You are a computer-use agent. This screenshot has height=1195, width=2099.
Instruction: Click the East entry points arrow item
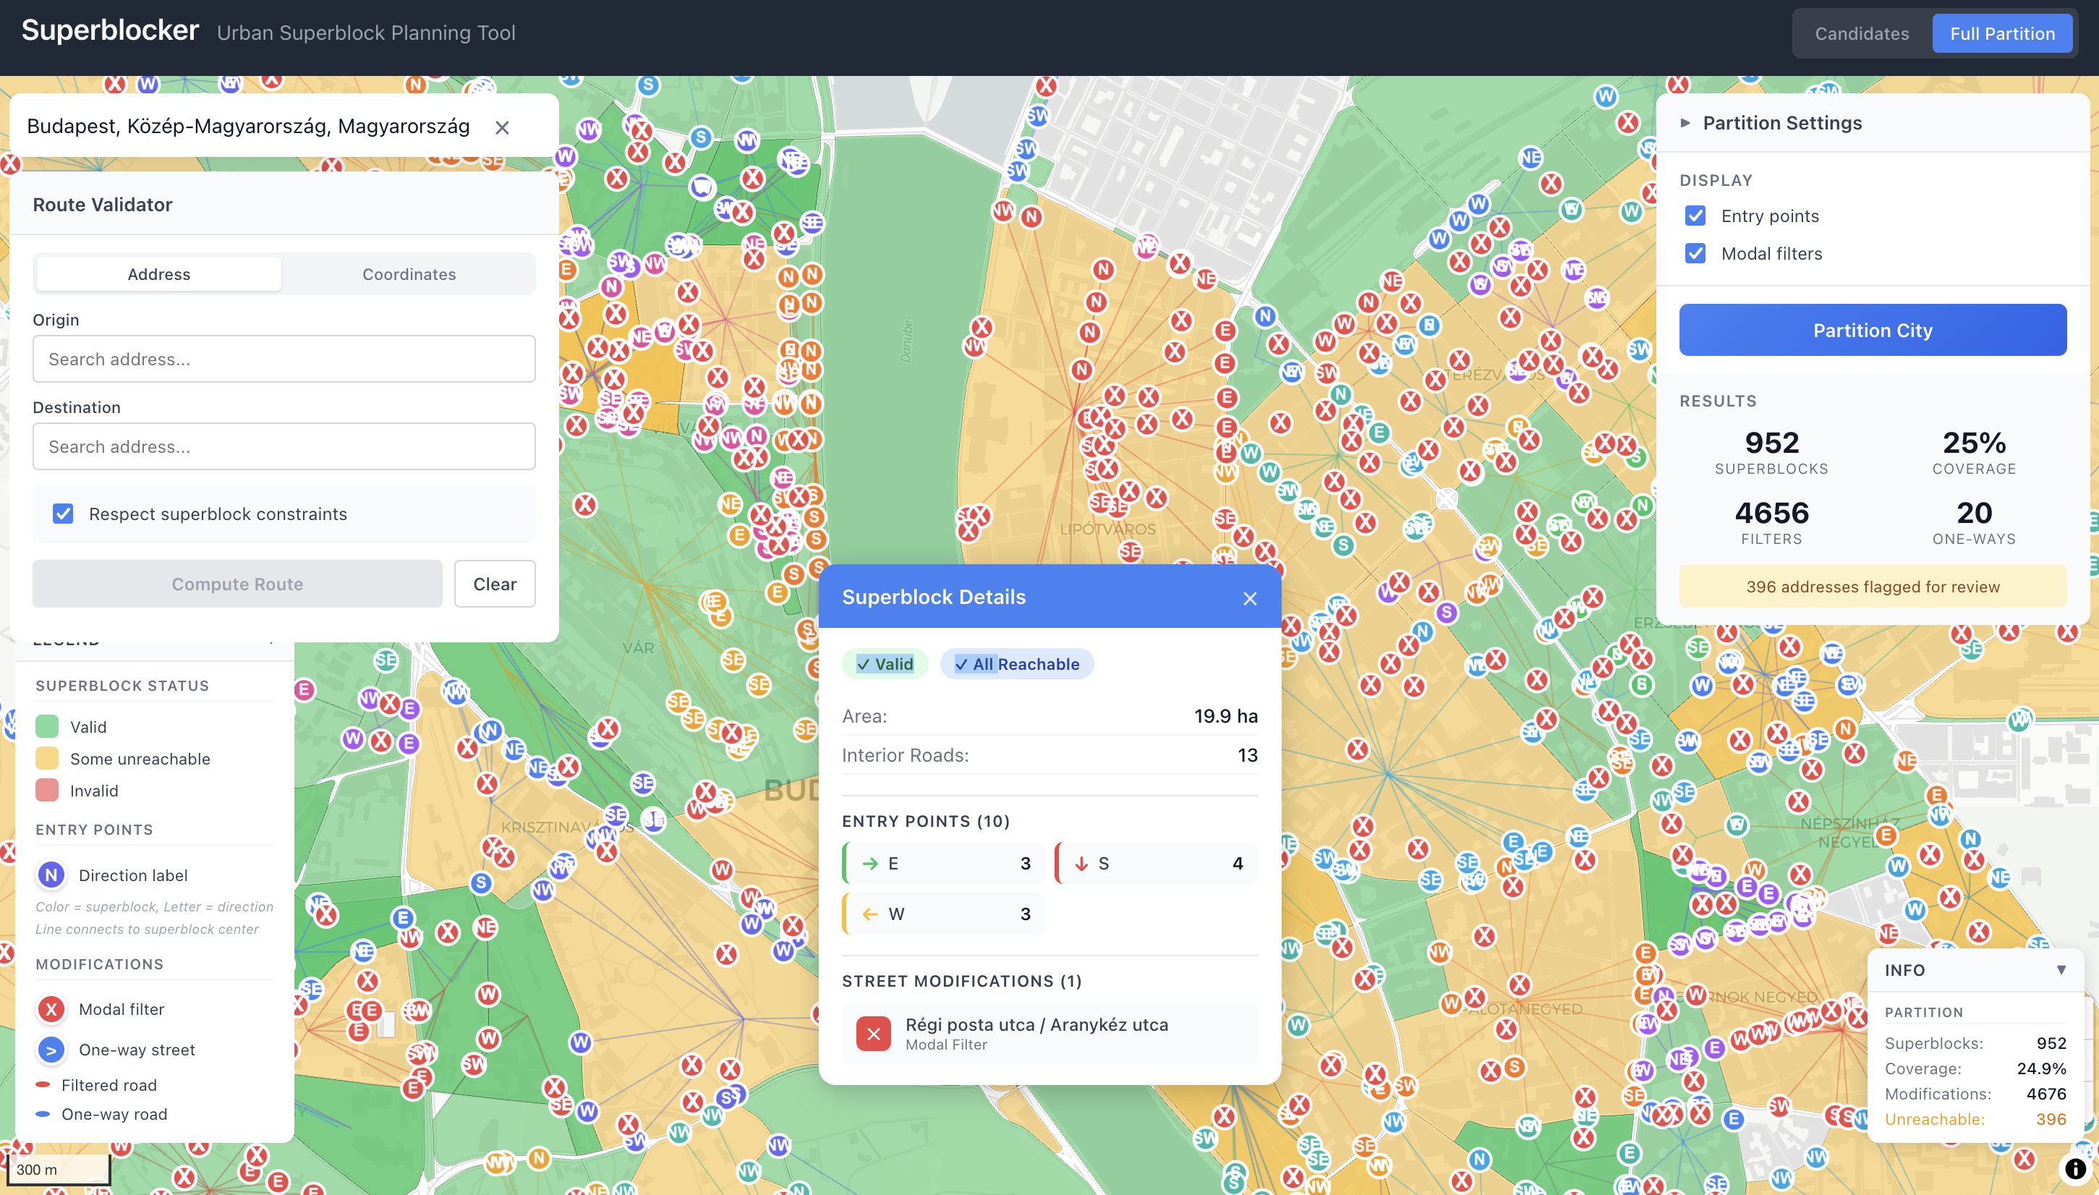point(943,864)
